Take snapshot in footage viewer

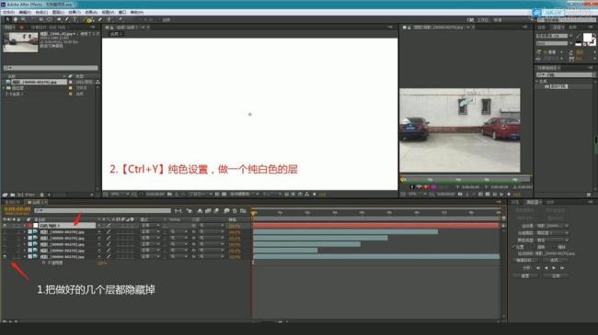pos(460,195)
